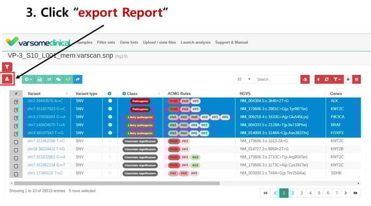Click the PVS1 rule tag in ALK row
371x206 pixels.
click(174, 101)
